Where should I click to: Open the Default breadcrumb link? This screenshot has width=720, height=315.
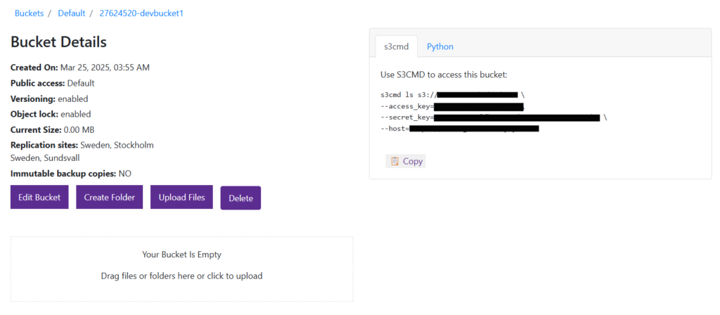click(71, 13)
